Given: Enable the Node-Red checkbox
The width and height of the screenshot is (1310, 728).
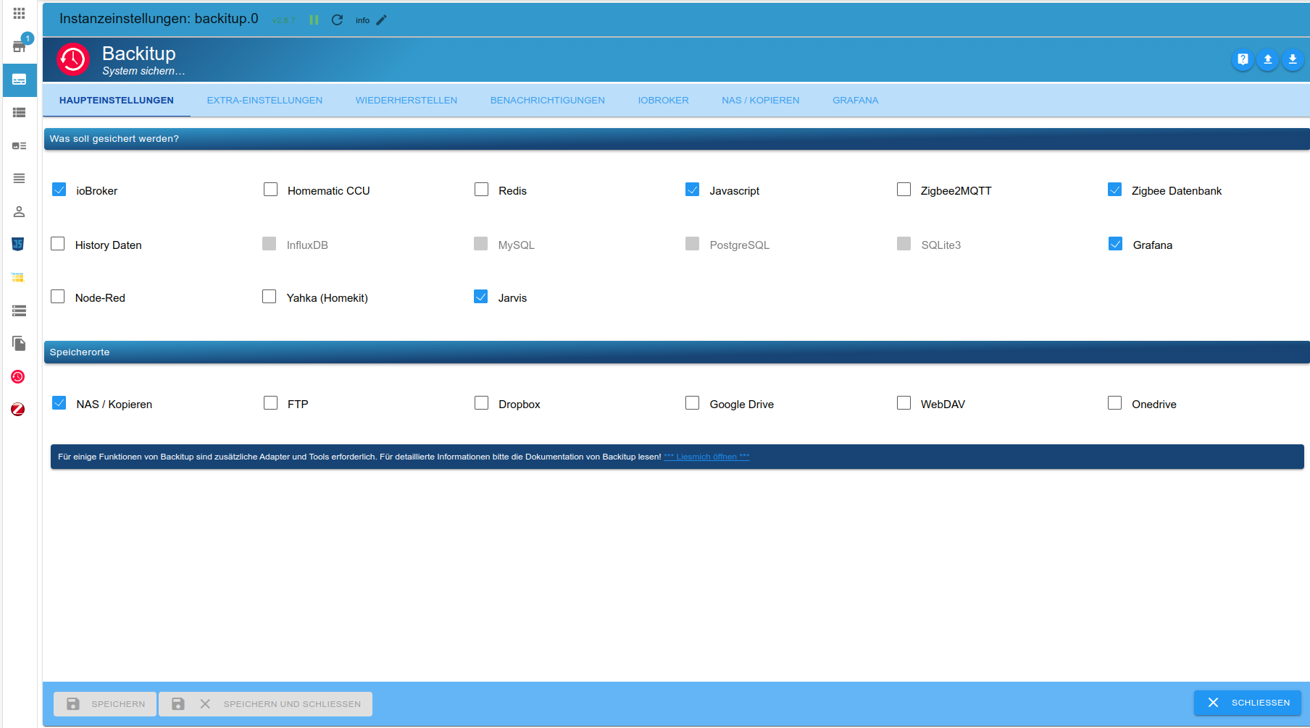Looking at the screenshot, I should click(x=58, y=297).
